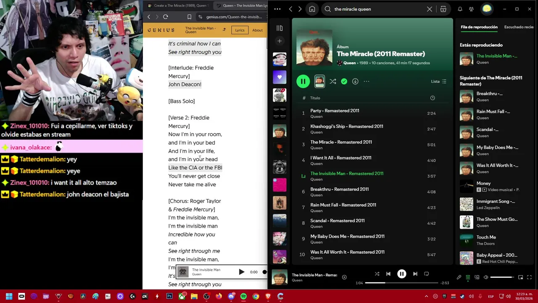
Task: Open Discord taskbar icon
Action: (231, 296)
